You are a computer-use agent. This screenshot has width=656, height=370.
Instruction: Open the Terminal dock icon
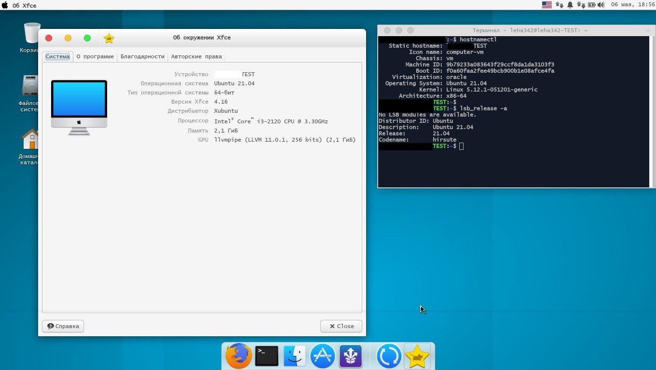coord(266,357)
